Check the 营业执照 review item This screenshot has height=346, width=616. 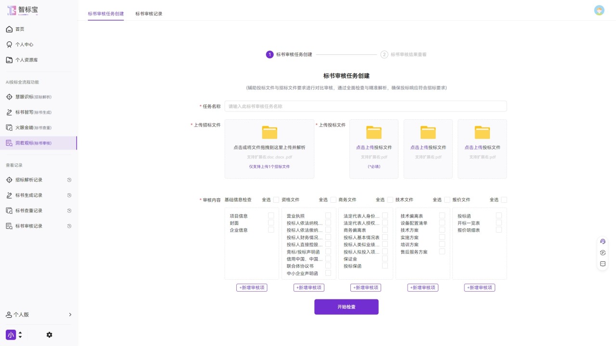(329, 215)
